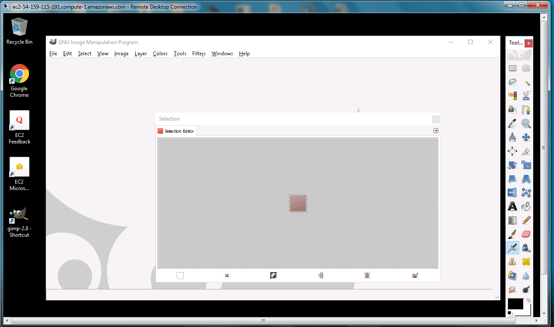Select the Bucket Fill tool
Image resolution: width=554 pixels, height=327 pixels.
[526, 206]
